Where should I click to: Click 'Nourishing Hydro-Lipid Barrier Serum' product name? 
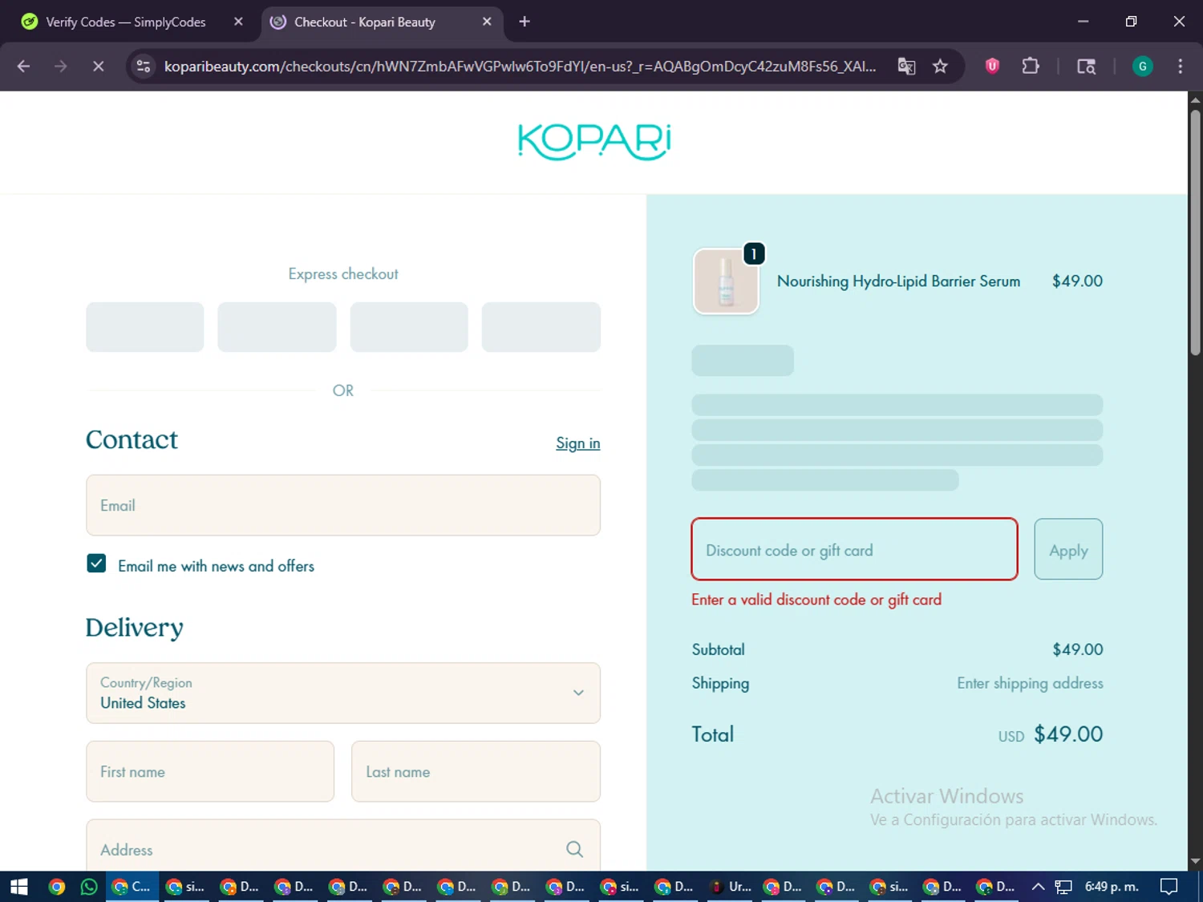click(x=898, y=281)
